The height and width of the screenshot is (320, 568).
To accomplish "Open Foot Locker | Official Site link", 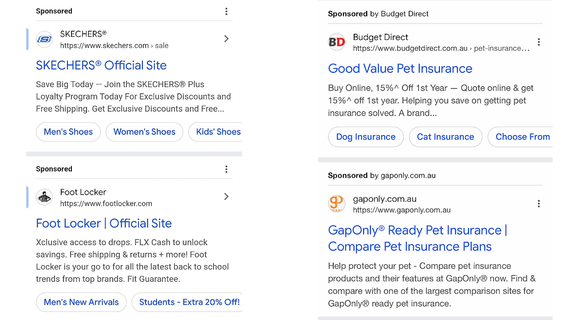I will [104, 223].
